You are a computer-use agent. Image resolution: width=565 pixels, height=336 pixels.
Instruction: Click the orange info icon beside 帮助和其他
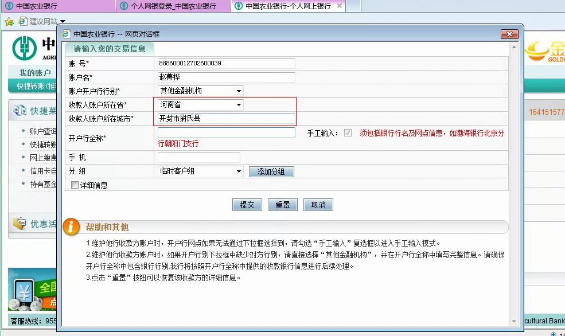coord(71,227)
